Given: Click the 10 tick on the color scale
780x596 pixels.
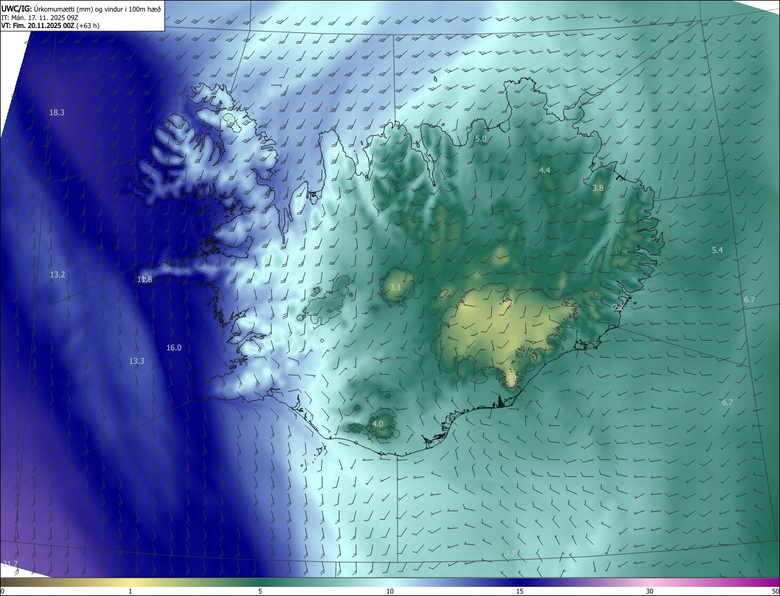Looking at the screenshot, I should (x=390, y=591).
